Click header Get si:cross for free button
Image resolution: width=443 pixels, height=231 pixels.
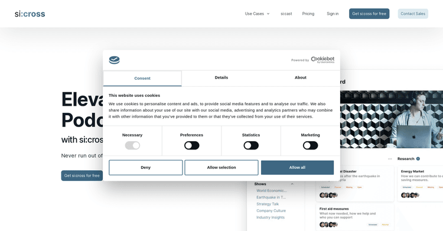[369, 14]
